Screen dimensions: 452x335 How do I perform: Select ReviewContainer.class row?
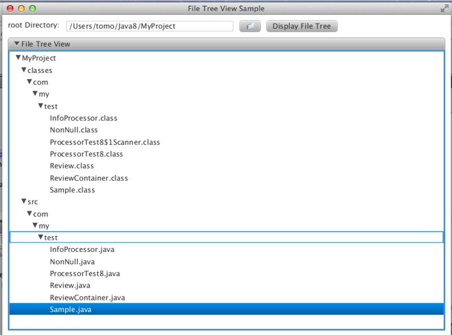coord(227,178)
